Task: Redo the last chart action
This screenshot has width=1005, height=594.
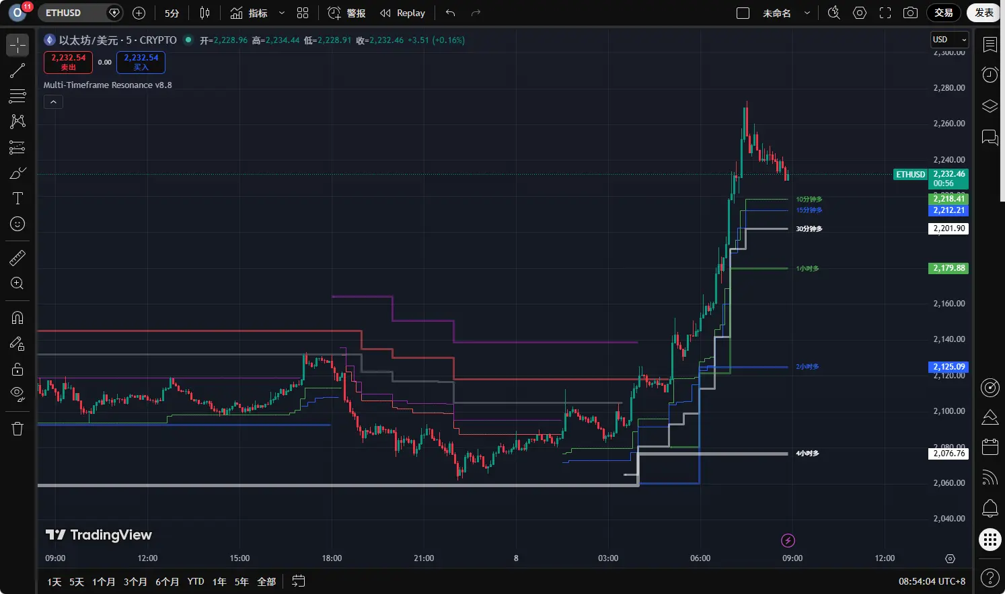Action: [476, 13]
